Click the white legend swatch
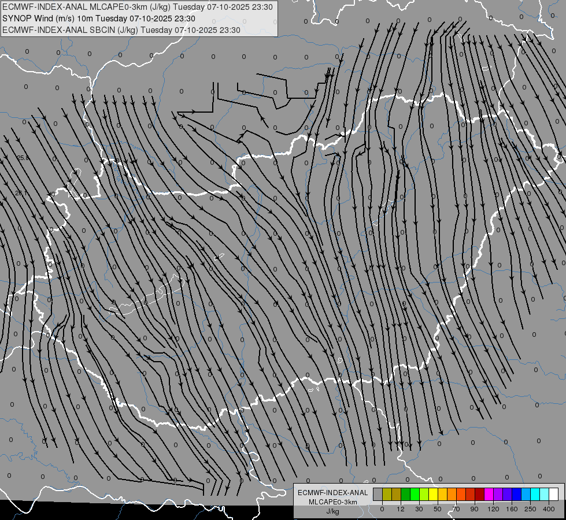Screen dimensions: 566x520 pos(554,495)
